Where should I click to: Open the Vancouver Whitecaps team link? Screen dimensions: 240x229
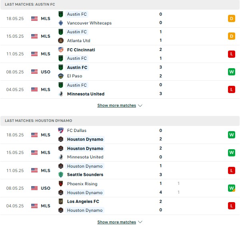tap(89, 23)
